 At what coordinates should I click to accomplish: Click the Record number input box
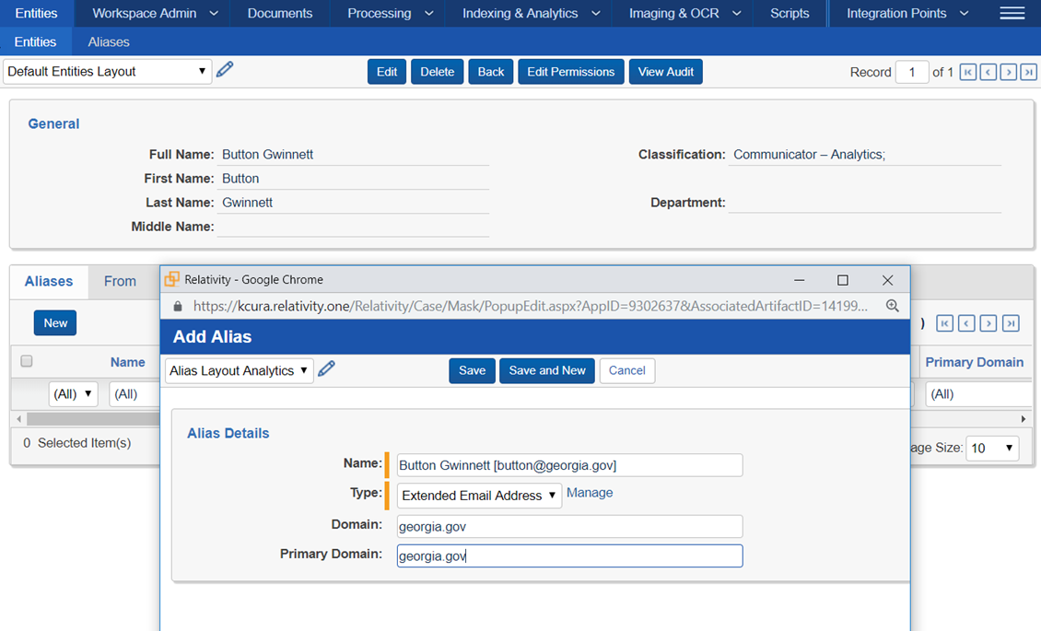point(911,72)
